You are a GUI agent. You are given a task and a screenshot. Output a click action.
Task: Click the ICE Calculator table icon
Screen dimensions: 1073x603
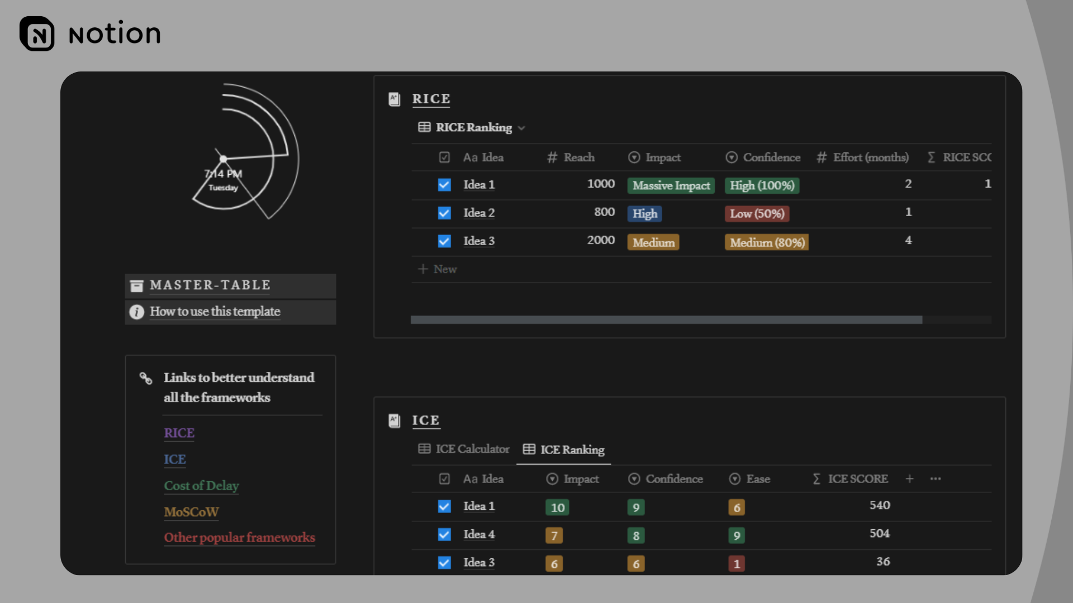click(x=424, y=449)
